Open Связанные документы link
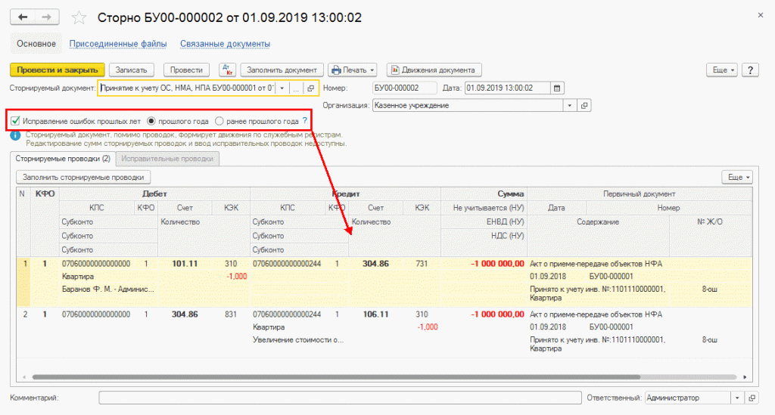 225,44
